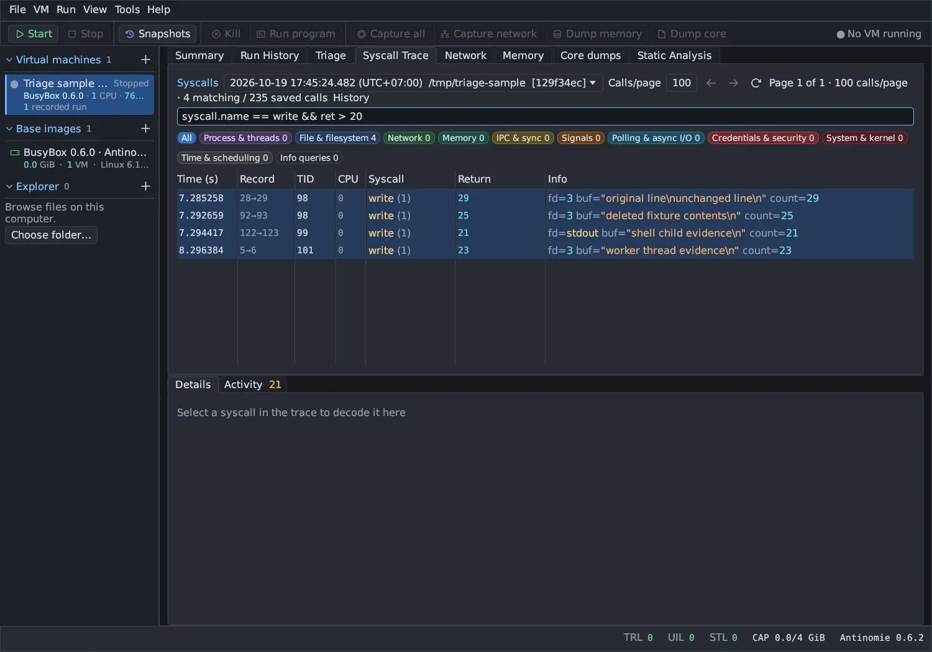Toggle Memory 0 filter chip

464,138
